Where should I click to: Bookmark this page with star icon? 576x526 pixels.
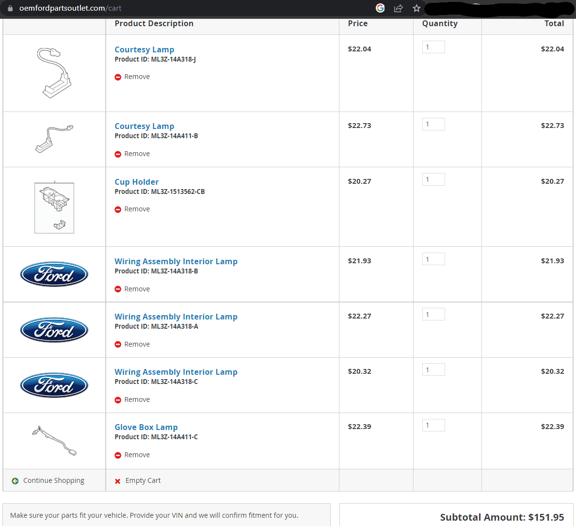pos(416,8)
